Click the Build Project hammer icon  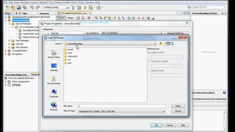tap(73, 7)
